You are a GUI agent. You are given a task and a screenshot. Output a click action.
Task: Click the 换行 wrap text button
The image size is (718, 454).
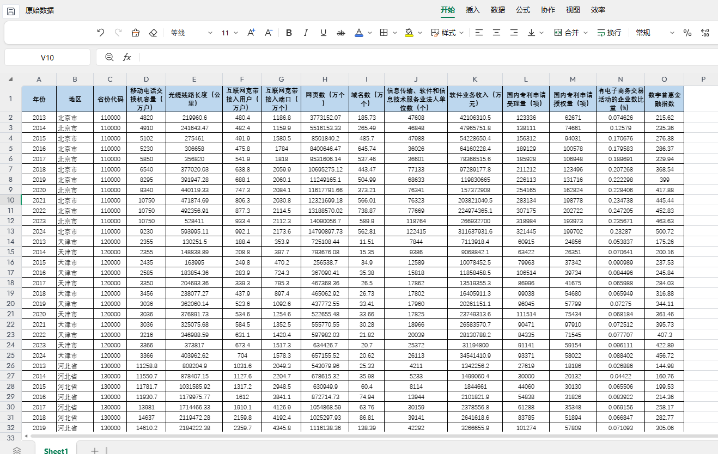click(x=609, y=33)
